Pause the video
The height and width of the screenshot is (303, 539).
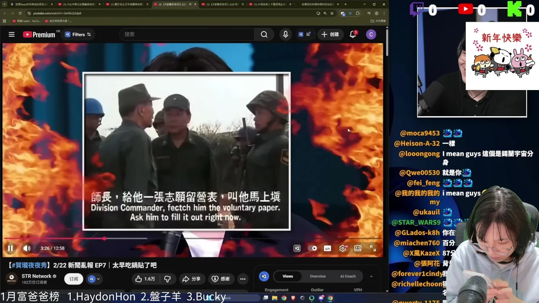pos(11,248)
